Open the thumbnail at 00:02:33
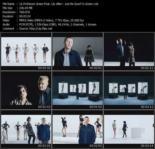 coord(26,129)
